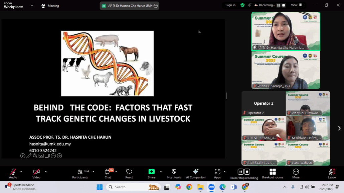Open Breakout rooms

point(273,173)
